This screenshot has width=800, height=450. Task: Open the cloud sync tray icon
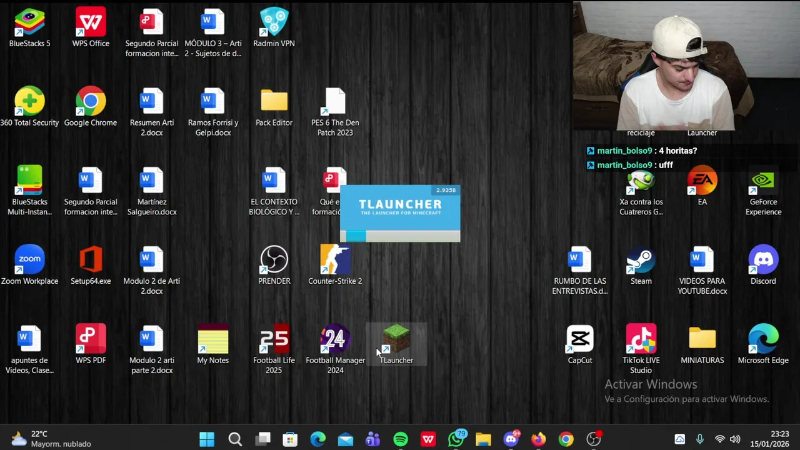[x=679, y=439]
